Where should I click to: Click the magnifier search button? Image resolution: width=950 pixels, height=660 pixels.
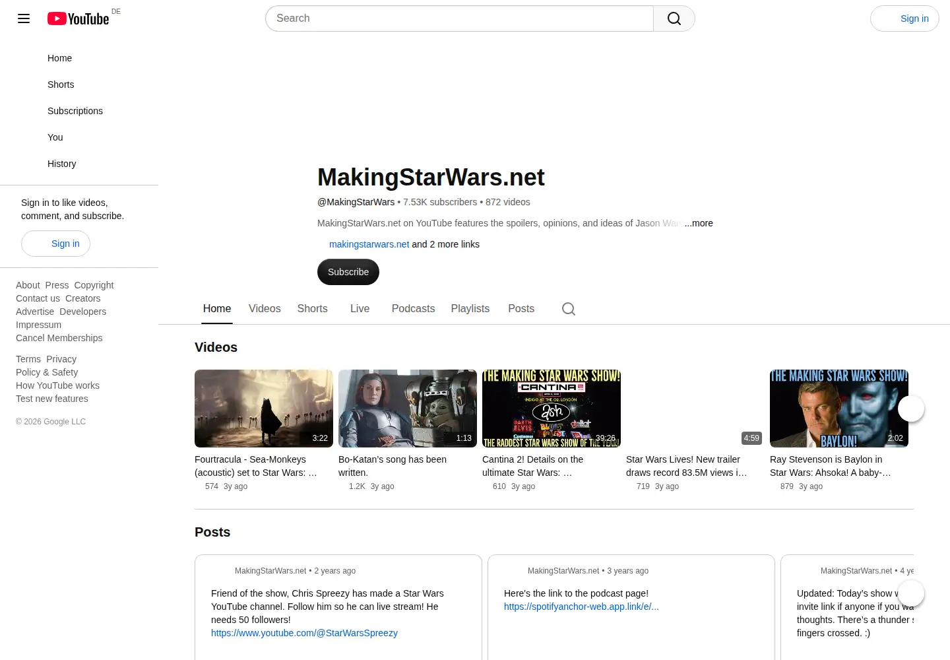coord(674,18)
